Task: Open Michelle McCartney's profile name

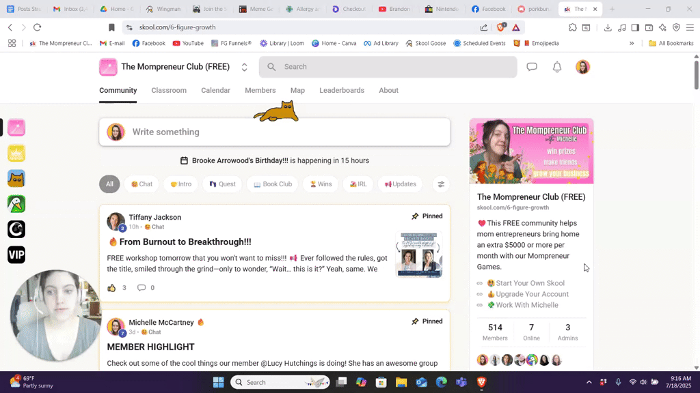Action: (161, 323)
